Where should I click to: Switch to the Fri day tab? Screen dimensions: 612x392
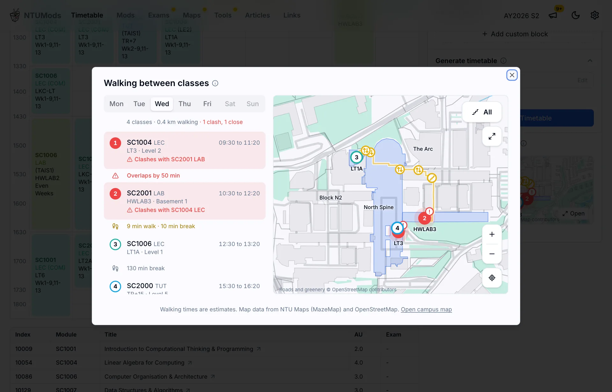pos(207,104)
